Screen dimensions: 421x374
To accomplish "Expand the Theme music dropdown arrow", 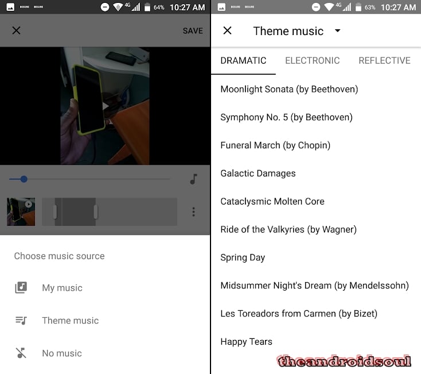I will coord(338,30).
